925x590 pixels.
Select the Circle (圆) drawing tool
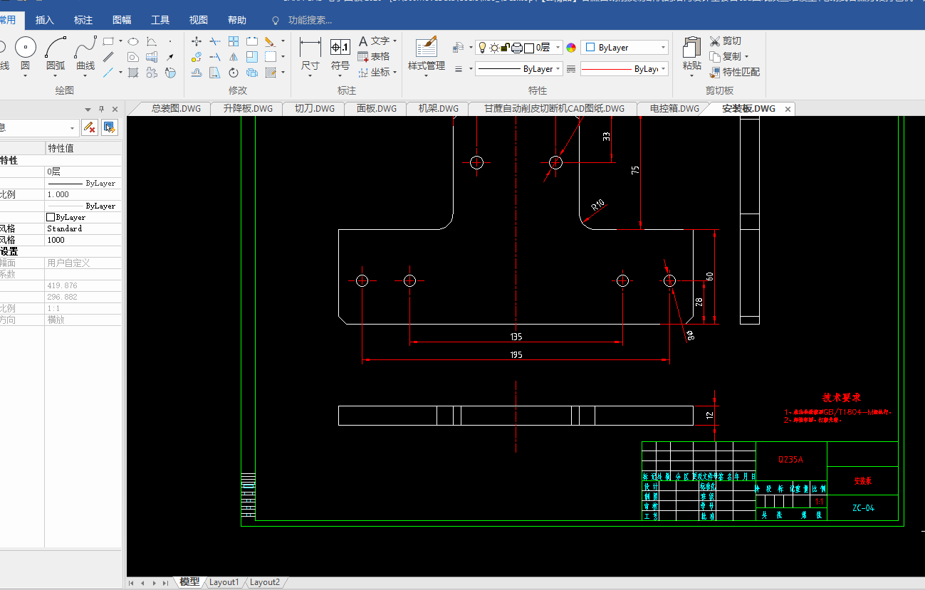click(26, 48)
